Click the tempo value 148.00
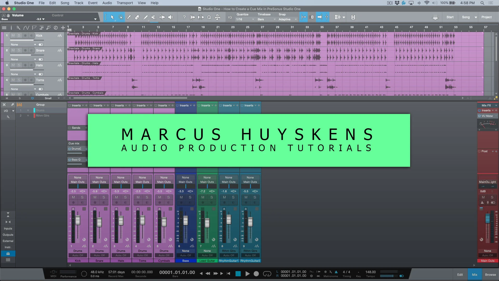 [x=370, y=272]
